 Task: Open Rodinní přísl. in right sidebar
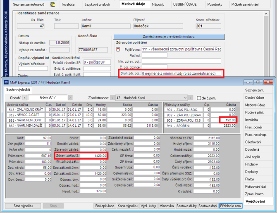[258, 112]
